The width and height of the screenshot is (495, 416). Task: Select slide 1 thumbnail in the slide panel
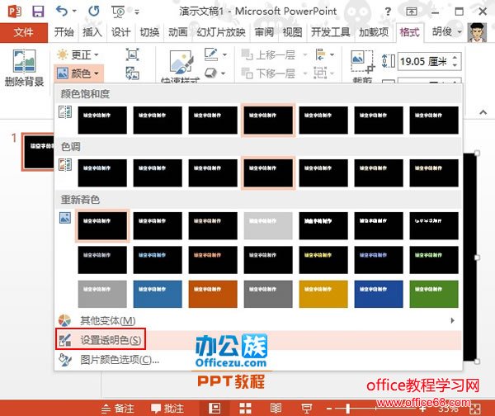39,152
